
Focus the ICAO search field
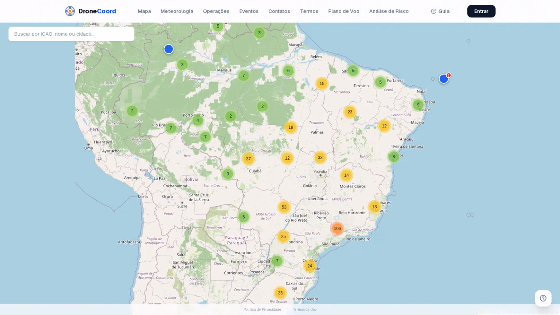pos(71,34)
